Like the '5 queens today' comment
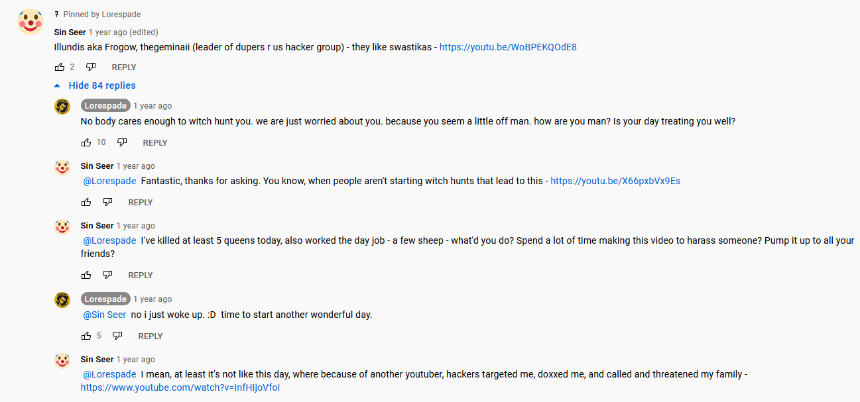 [86, 275]
